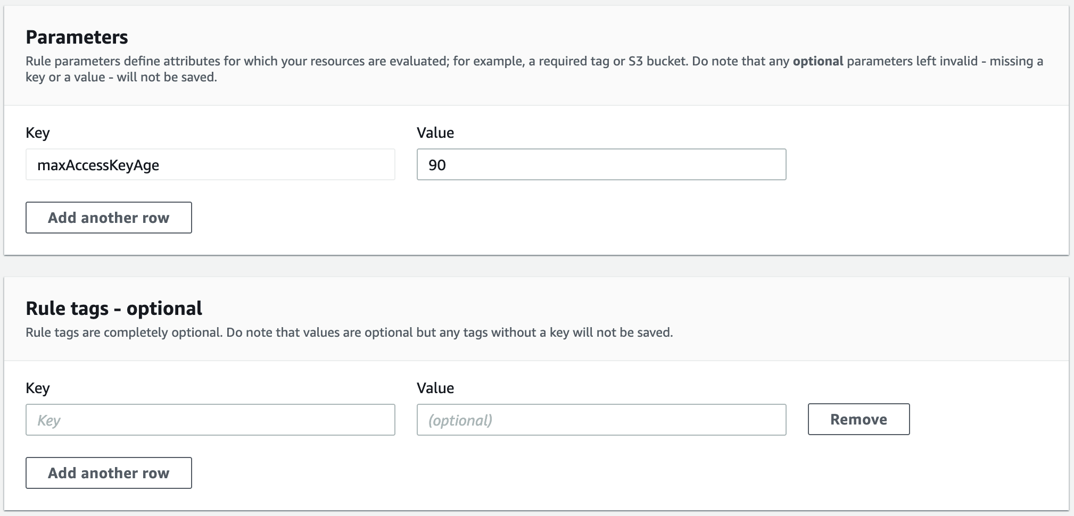Click the bold 'optional' word in Parameters description
1074x516 pixels.
818,61
